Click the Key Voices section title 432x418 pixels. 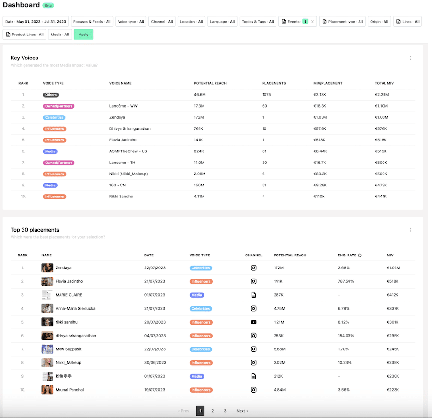24,58
